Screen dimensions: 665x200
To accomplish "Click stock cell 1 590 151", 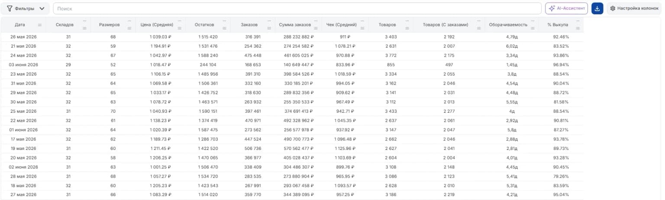I will tap(208, 111).
